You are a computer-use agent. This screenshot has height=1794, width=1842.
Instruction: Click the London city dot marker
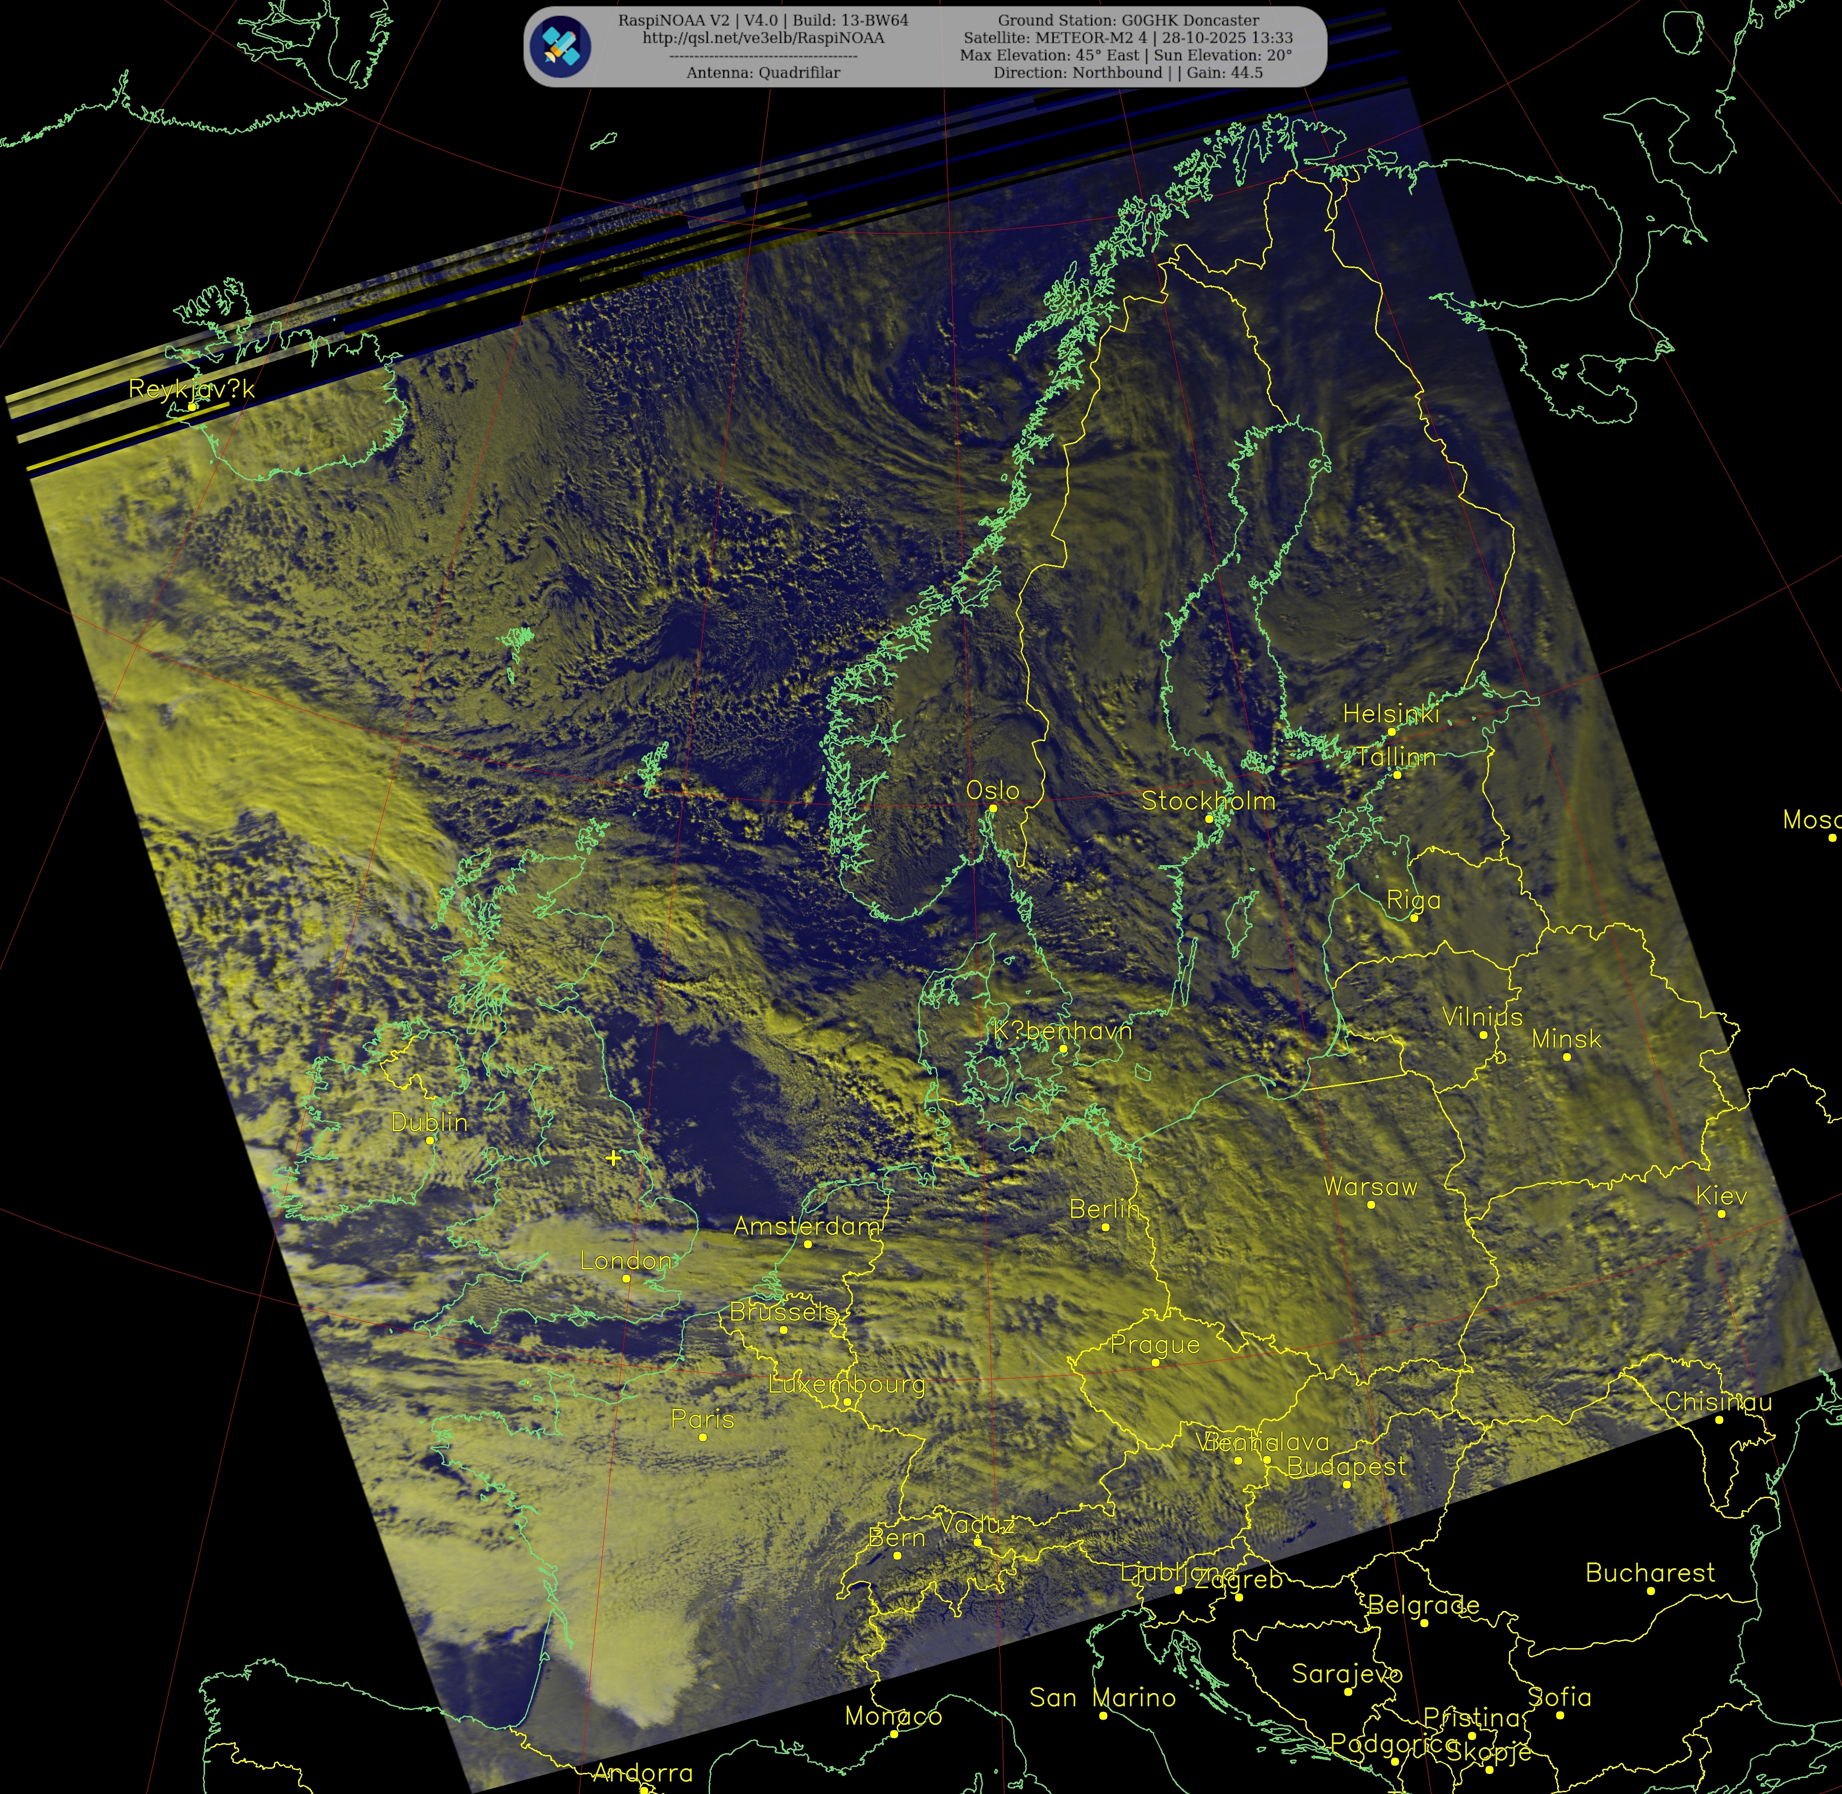(627, 1278)
